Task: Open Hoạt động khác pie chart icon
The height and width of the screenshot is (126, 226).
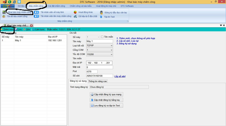Action: (x=75, y=12)
